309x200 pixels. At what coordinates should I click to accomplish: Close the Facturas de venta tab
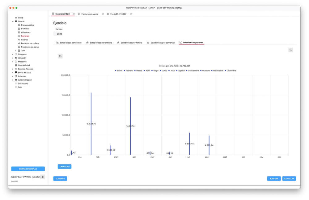[103, 14]
